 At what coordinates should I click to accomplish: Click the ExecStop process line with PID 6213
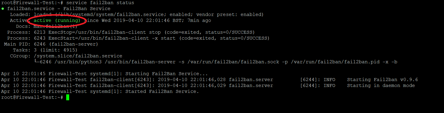pyautogui.click(x=131, y=33)
